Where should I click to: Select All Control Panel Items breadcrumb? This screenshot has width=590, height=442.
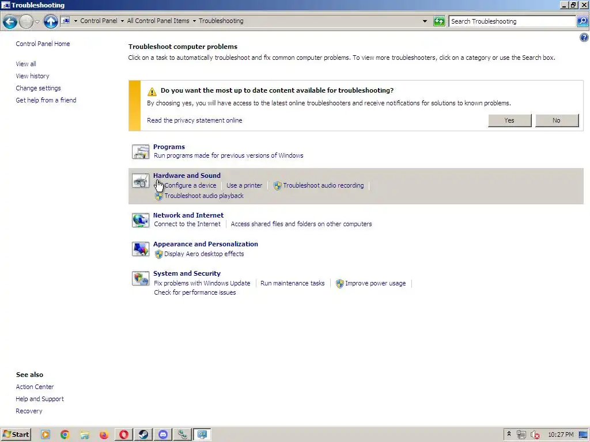pos(158,21)
